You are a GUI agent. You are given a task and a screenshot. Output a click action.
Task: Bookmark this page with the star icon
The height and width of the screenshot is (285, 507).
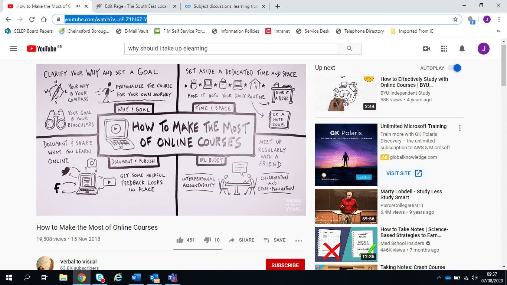click(455, 19)
